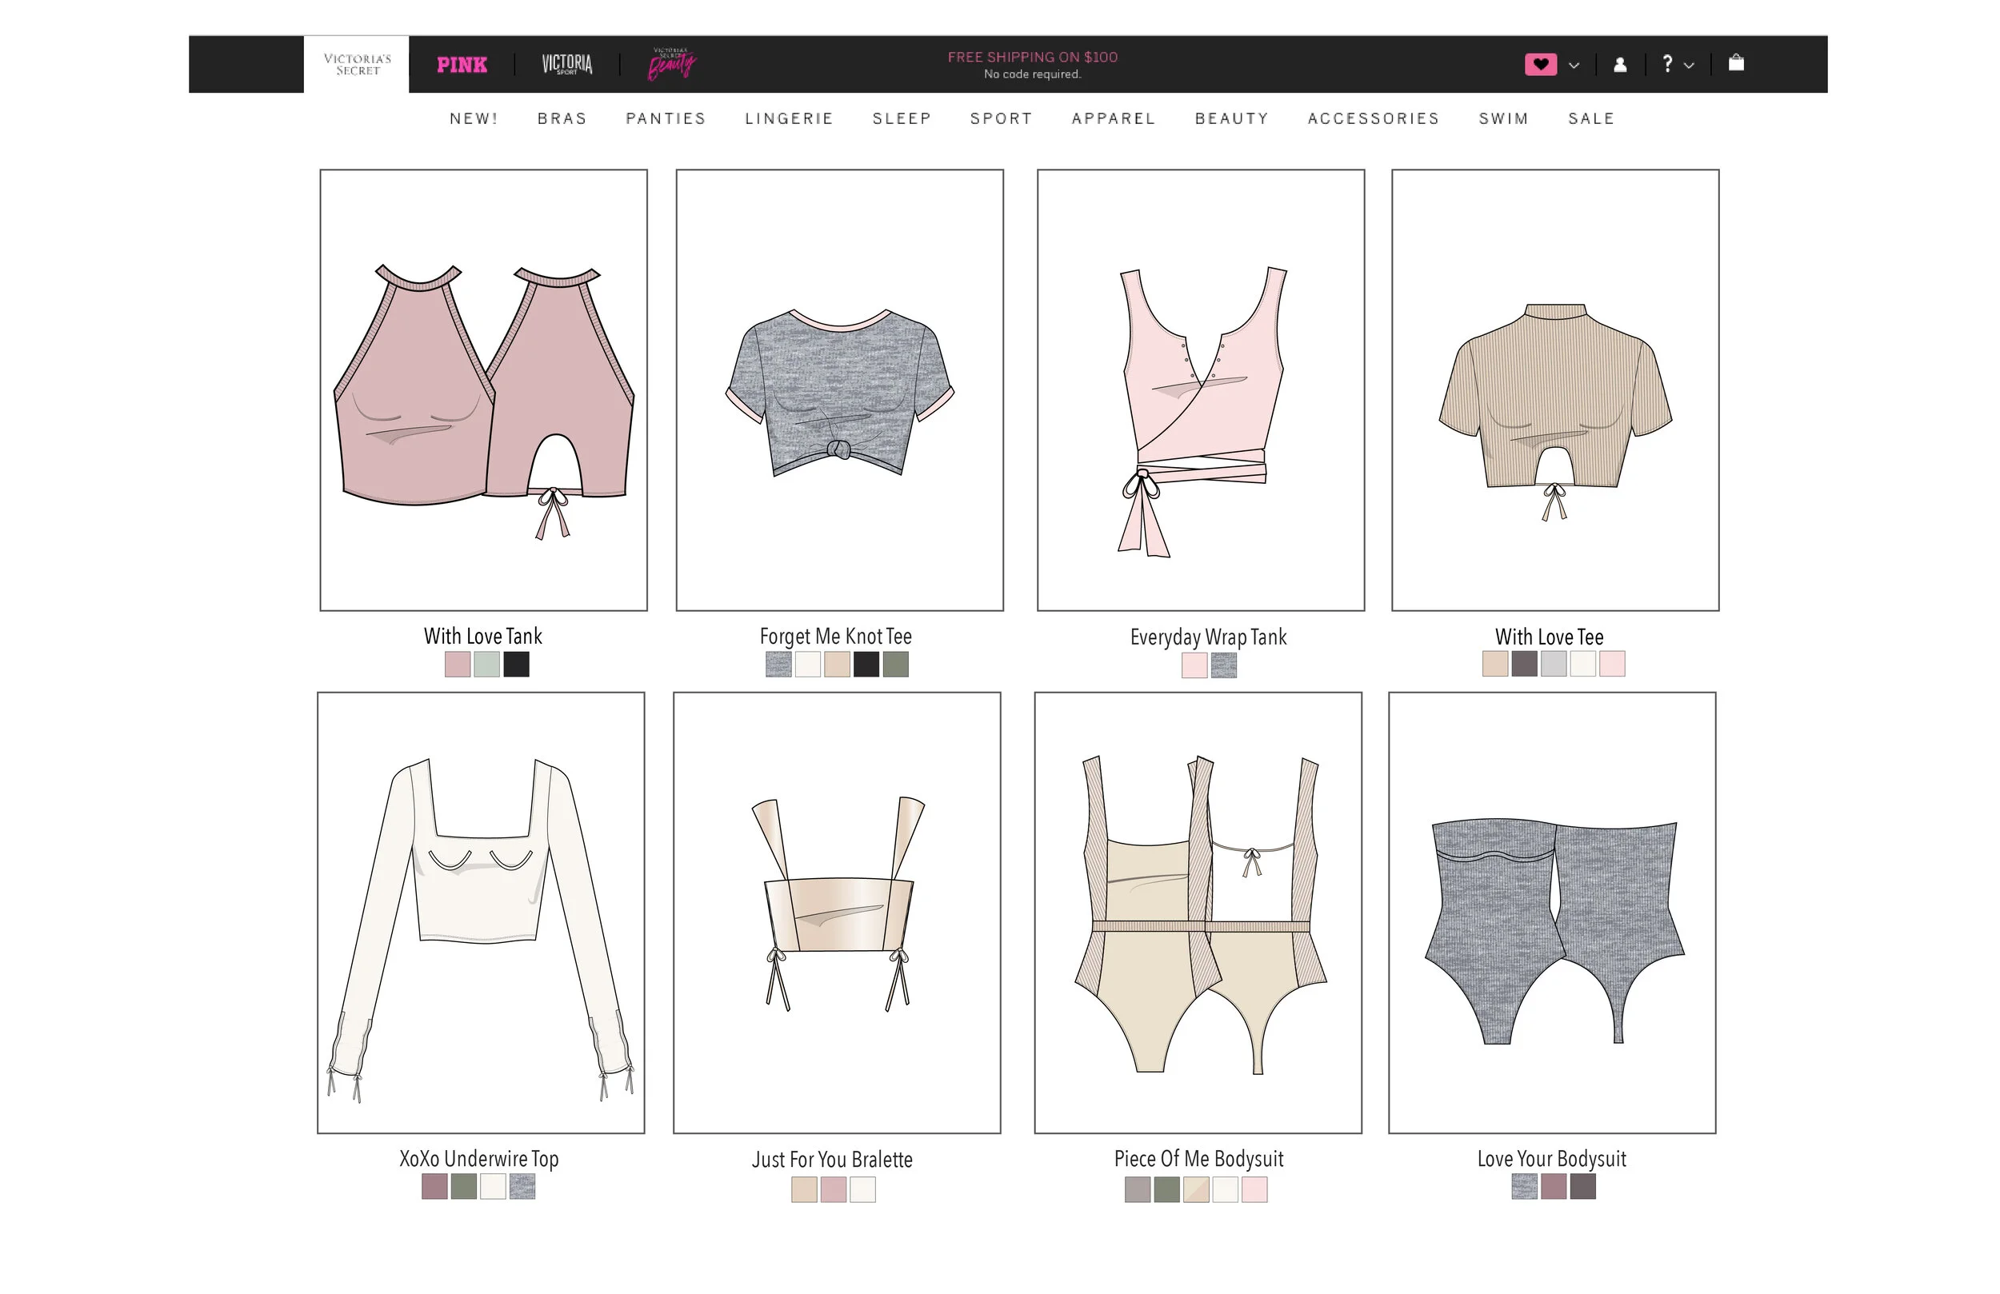Open the XoXo Underwire Top product image

481,913
